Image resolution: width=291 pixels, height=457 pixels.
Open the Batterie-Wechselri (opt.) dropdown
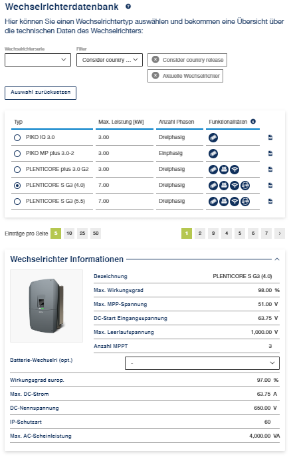coord(202,363)
